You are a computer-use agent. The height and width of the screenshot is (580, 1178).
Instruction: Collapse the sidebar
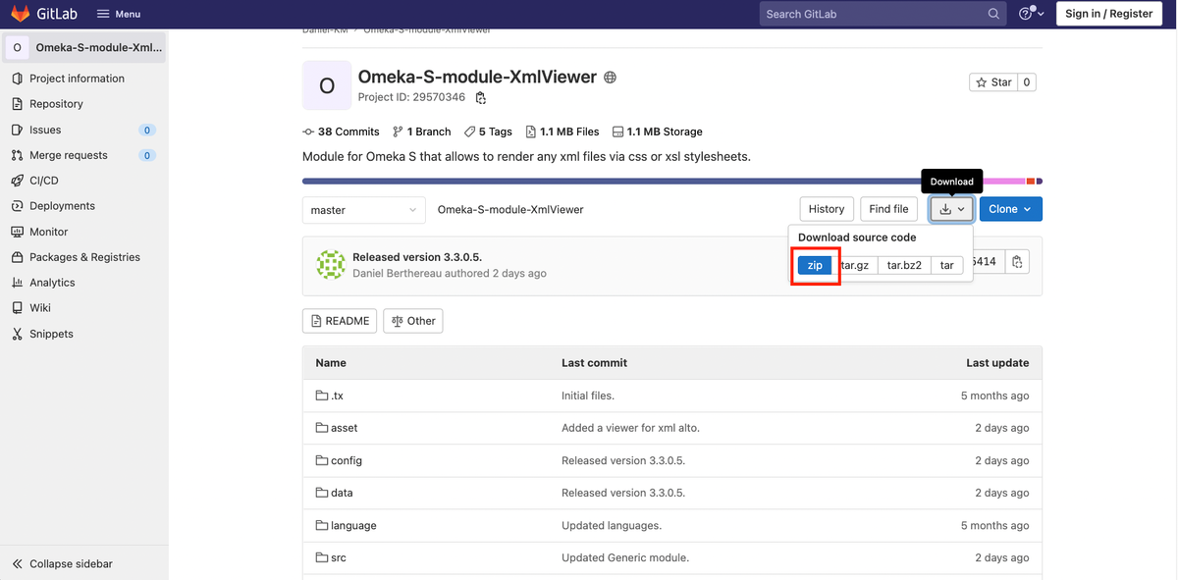71,564
